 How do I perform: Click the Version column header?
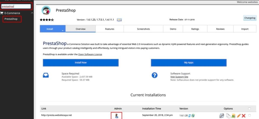coord(184,109)
